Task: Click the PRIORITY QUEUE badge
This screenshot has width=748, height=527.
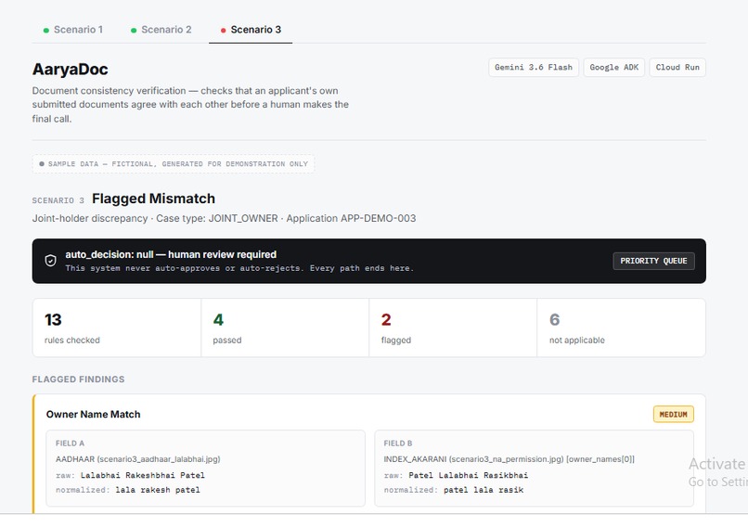Action: pyautogui.click(x=653, y=261)
